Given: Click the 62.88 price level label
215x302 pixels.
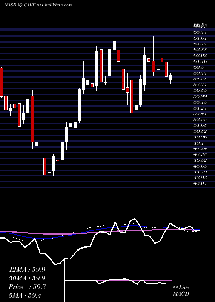Looking at the screenshot, I should 200,50.
